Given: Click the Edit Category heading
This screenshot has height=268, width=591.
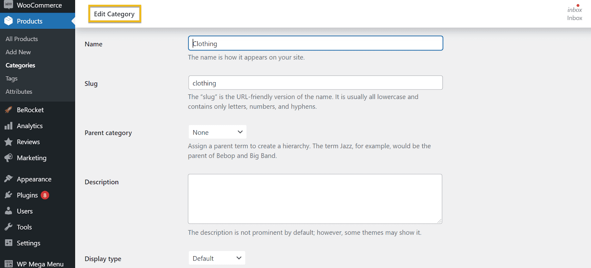Looking at the screenshot, I should [115, 14].
